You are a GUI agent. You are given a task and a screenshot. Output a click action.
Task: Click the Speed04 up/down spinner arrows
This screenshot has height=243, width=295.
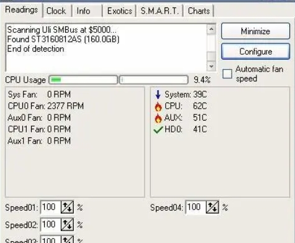pyautogui.click(x=212, y=207)
